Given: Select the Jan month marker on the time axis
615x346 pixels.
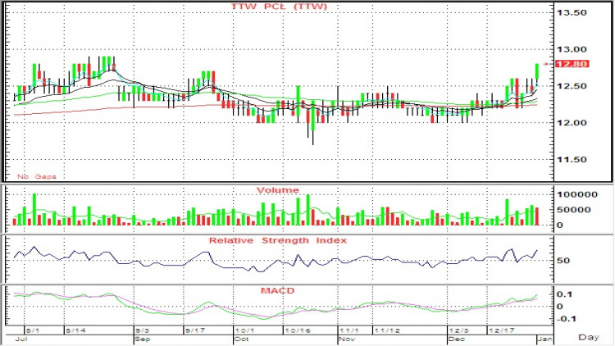Looking at the screenshot, I should tap(541, 338).
